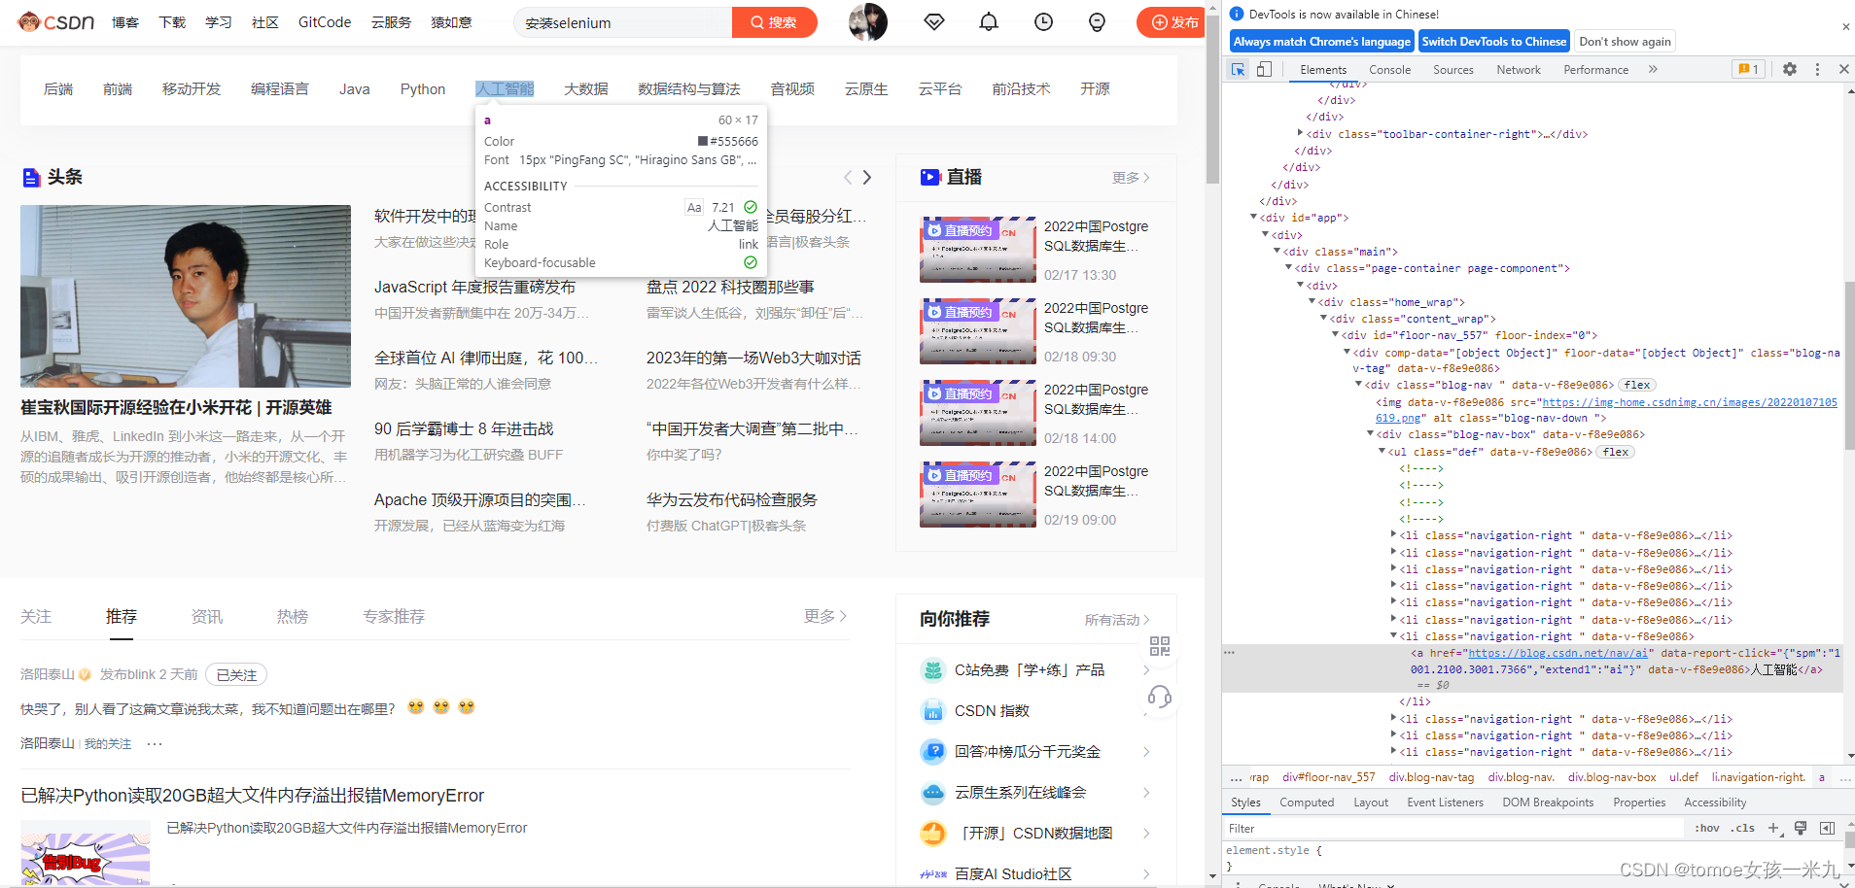The width and height of the screenshot is (1855, 888).
Task: Click the issues warning badge showing 1
Action: click(x=1748, y=69)
